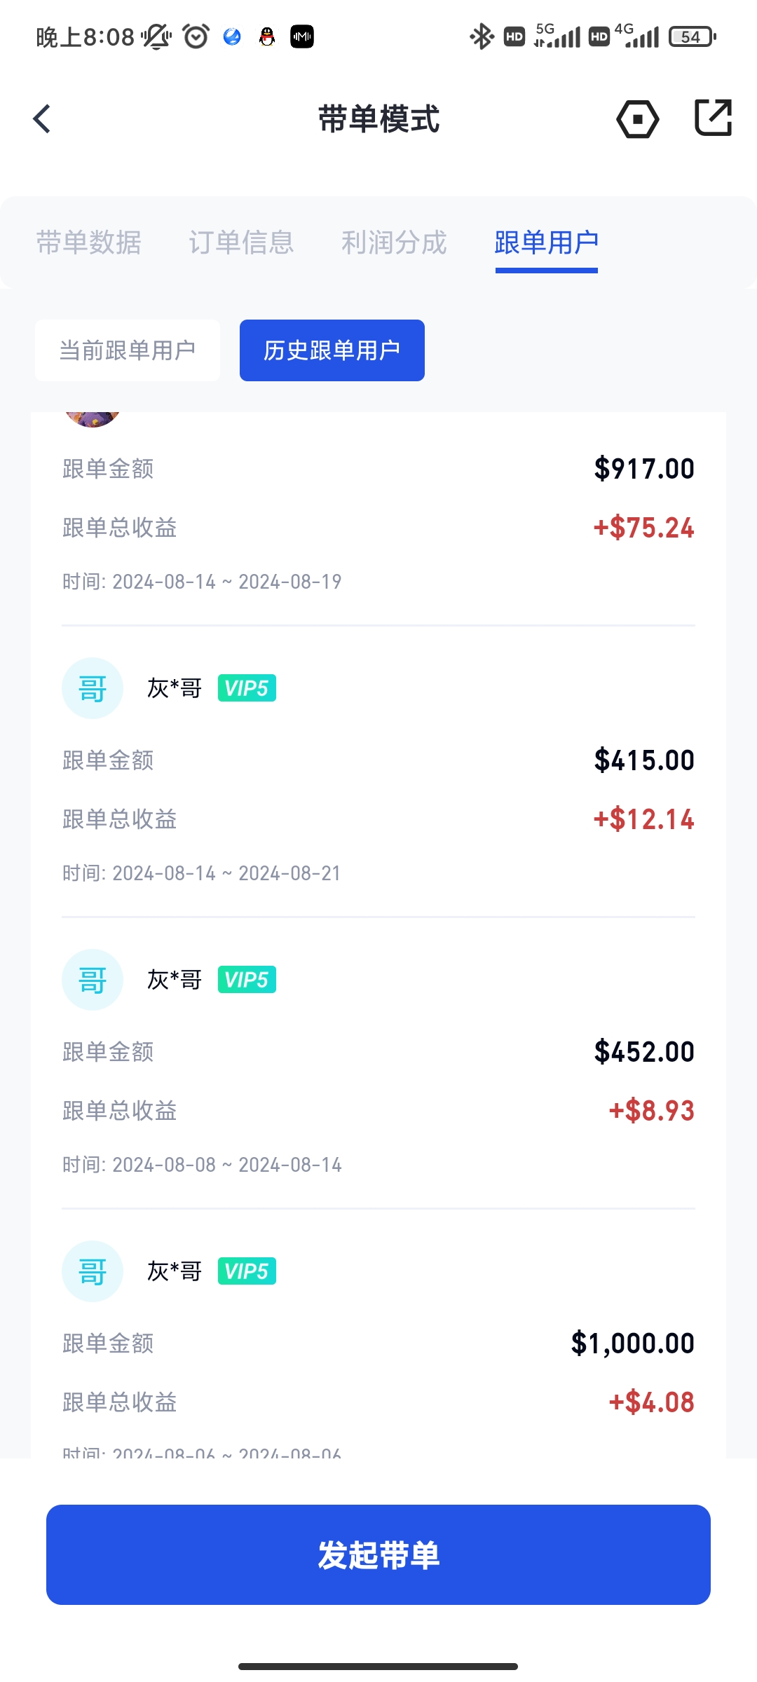Tap the QQ penguin notification icon
Image resolution: width=757 pixels, height=1682 pixels.
pyautogui.click(x=266, y=36)
